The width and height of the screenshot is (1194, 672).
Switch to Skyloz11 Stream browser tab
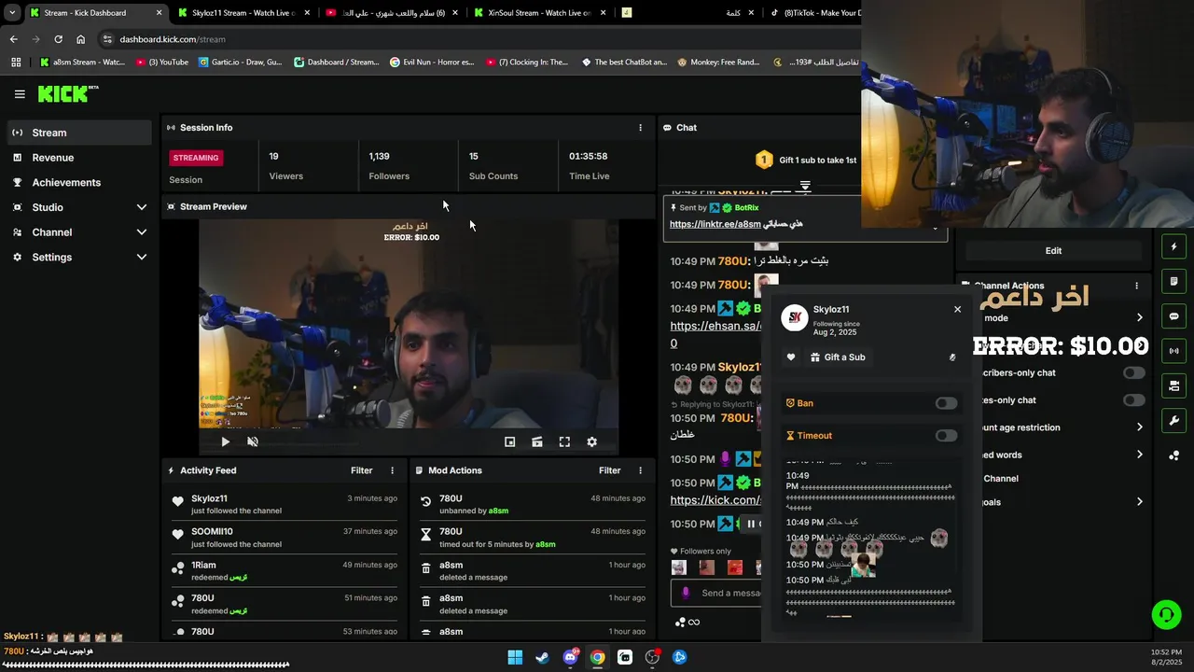pos(243,13)
